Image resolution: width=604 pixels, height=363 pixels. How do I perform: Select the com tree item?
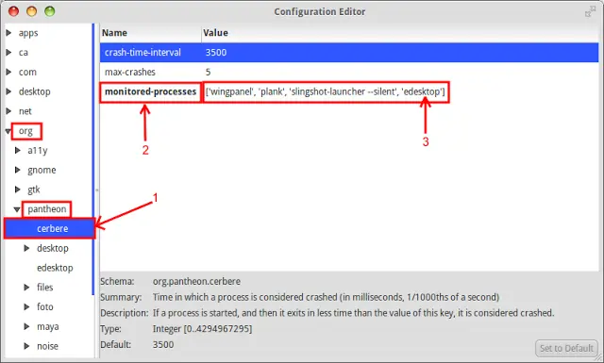(x=27, y=73)
